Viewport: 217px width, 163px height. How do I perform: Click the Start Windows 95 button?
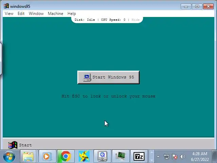(108, 77)
